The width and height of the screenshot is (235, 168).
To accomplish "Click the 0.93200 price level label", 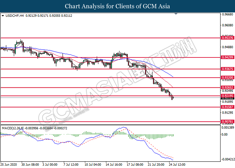I will point(228,78).
